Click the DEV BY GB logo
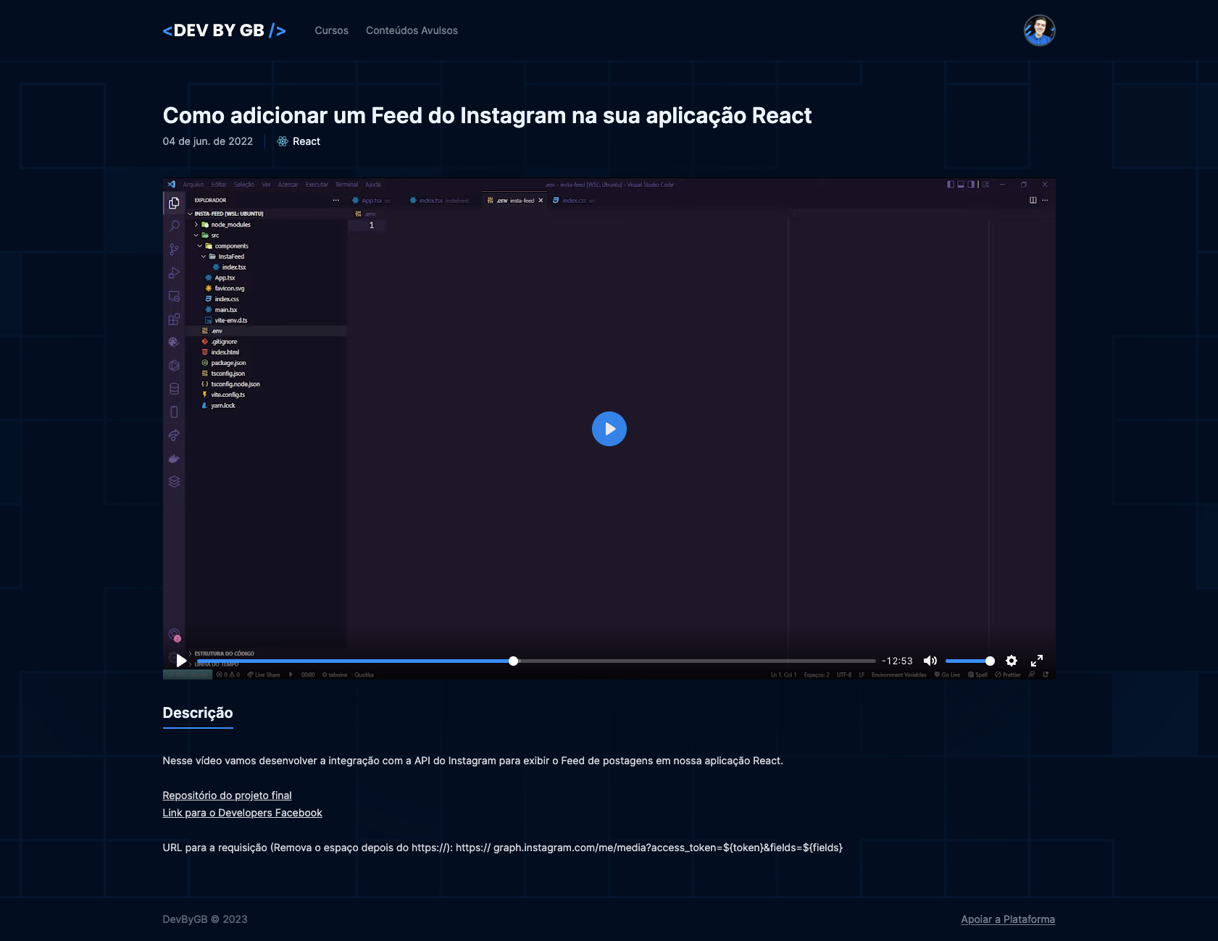This screenshot has height=941, width=1218. 225,30
